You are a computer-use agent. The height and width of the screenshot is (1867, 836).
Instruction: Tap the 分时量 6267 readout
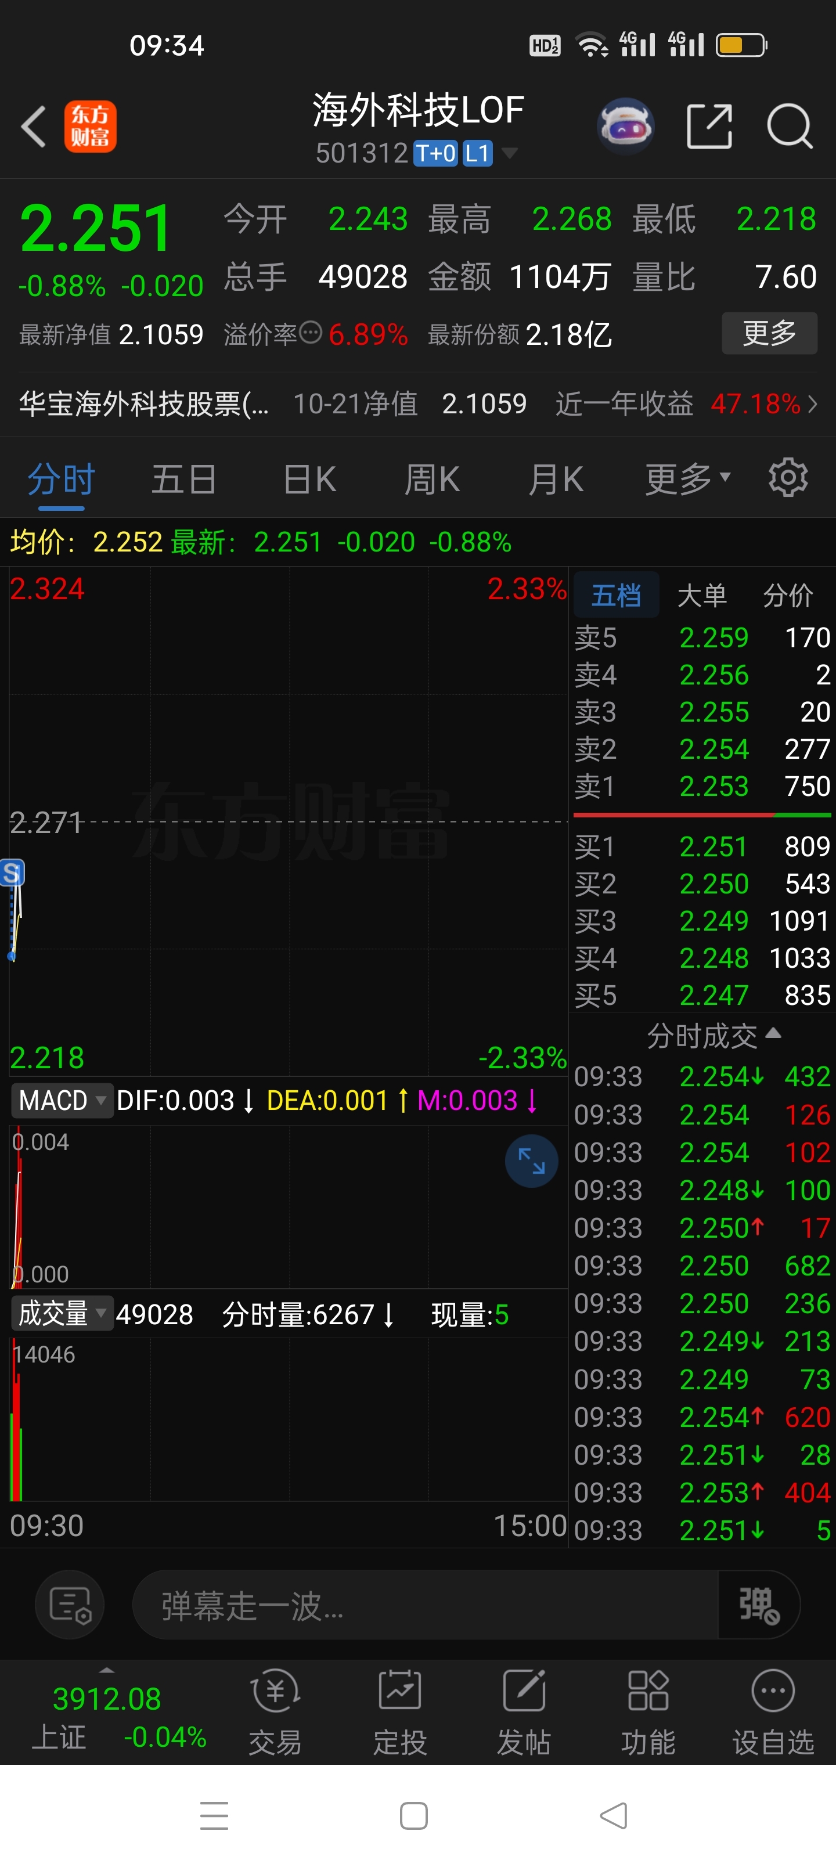[x=309, y=1314]
